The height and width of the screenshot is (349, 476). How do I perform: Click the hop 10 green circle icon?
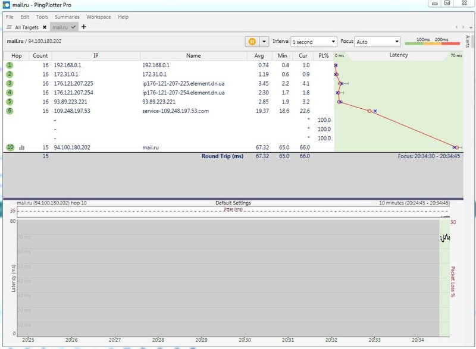coord(10,147)
